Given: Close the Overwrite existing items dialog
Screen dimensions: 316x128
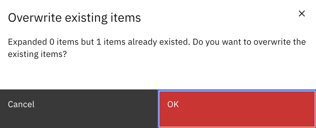Looking at the screenshot, I should pos(302,13).
